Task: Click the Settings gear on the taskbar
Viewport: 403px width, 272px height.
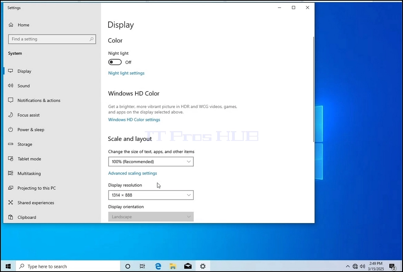Action: coord(203,267)
